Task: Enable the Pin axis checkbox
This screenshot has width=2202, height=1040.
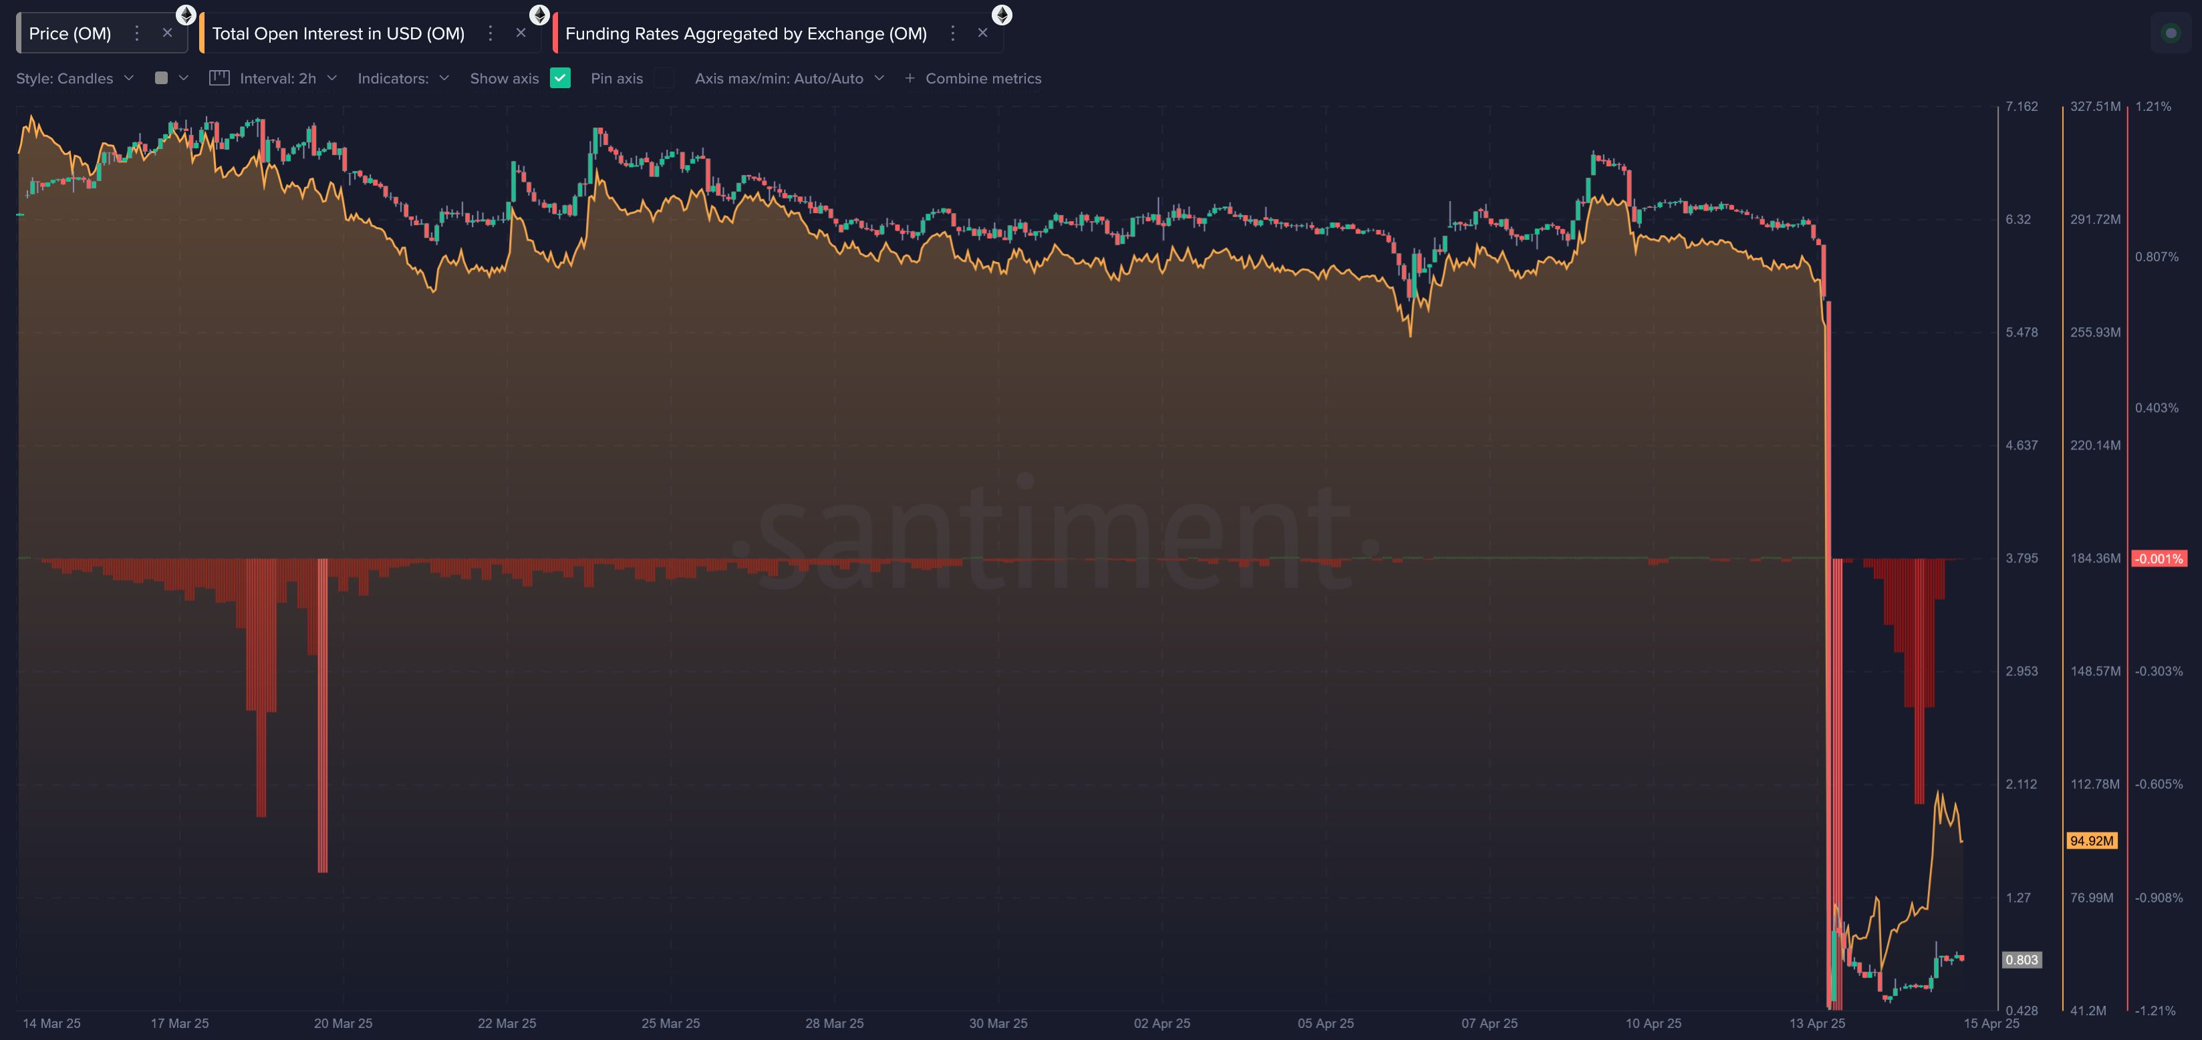Action: coord(664,77)
